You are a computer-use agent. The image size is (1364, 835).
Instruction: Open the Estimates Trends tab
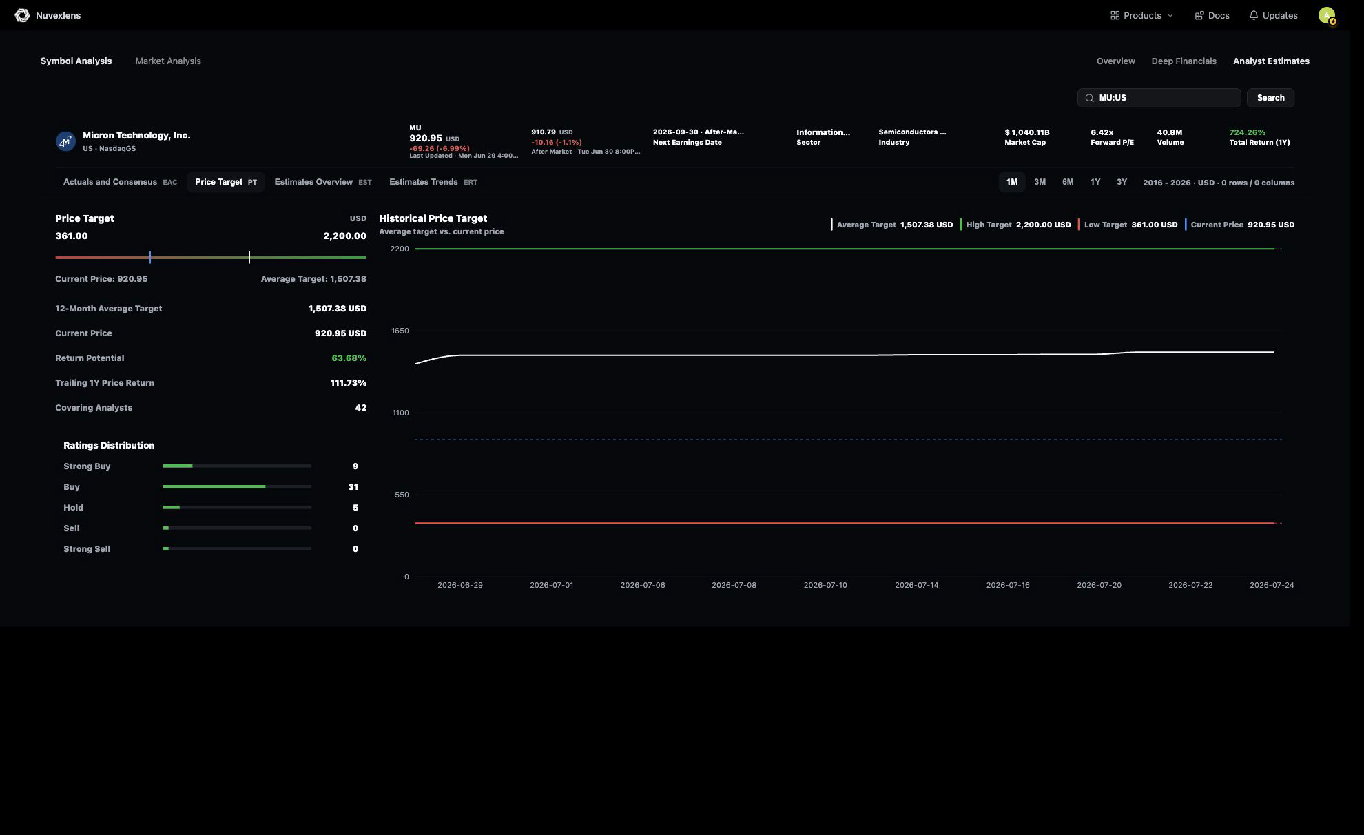433,182
